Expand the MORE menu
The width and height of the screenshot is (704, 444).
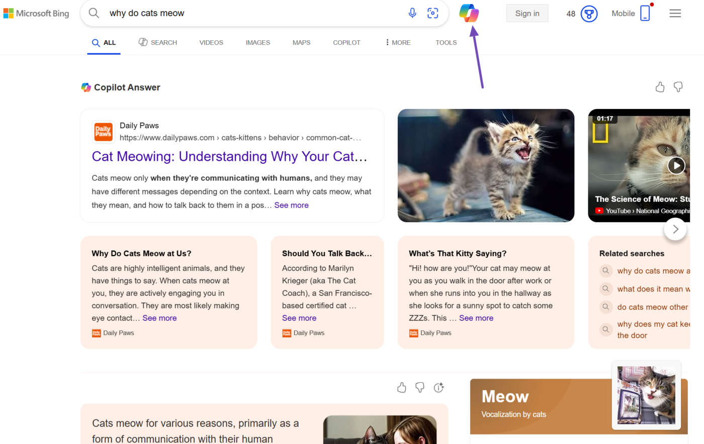(398, 43)
